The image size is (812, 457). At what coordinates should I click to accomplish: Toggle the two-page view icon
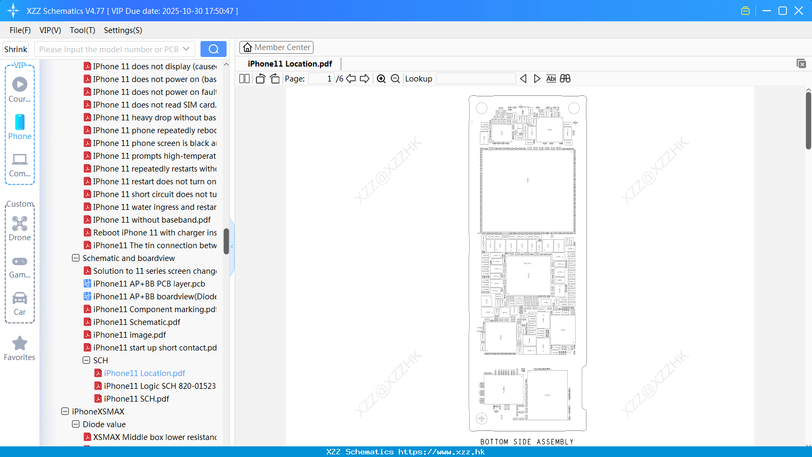click(244, 79)
